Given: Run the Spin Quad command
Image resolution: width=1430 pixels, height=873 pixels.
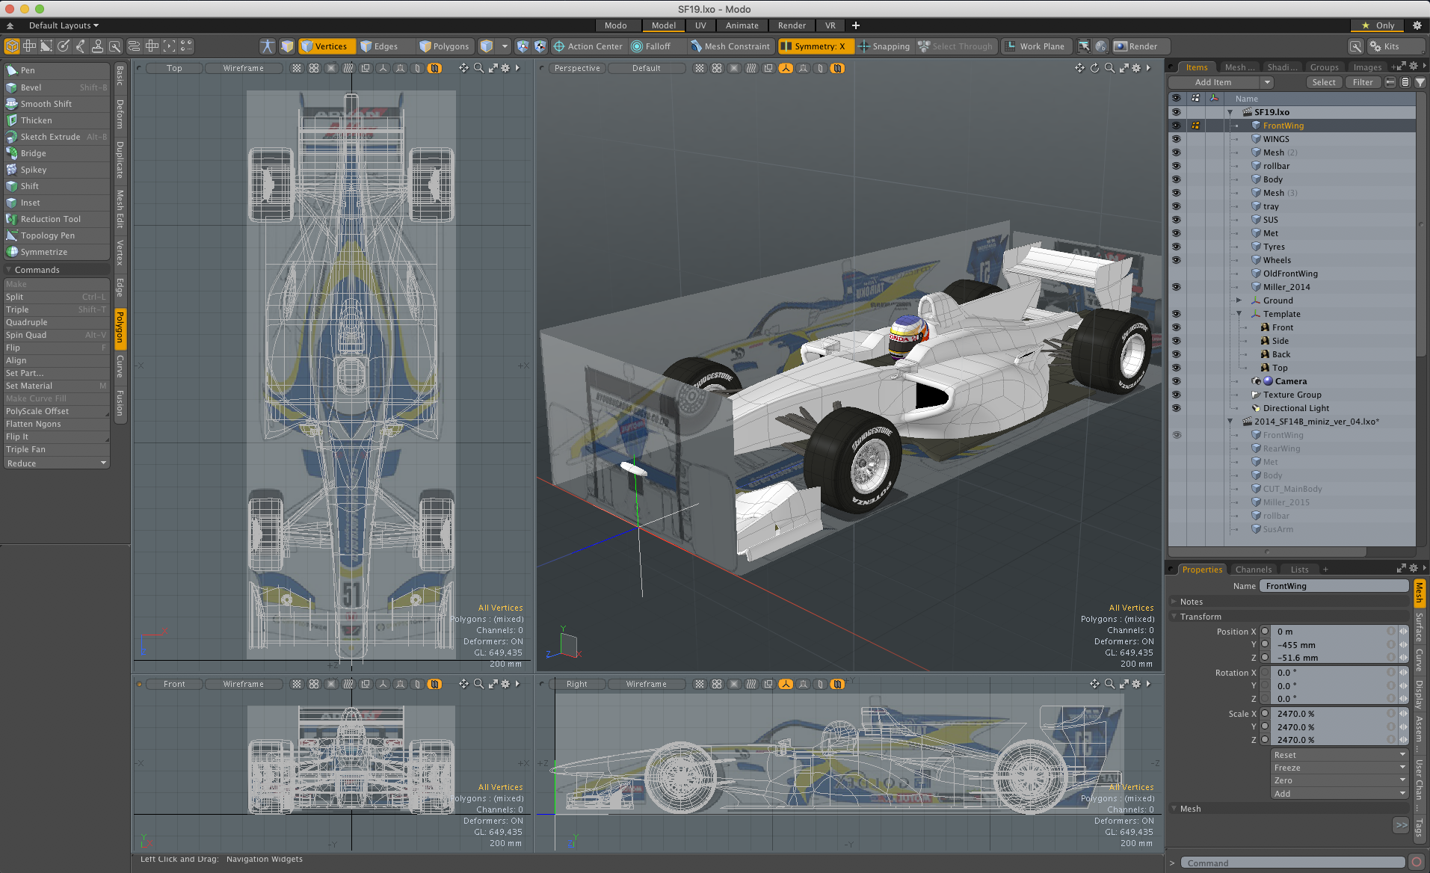Looking at the screenshot, I should click(x=56, y=335).
